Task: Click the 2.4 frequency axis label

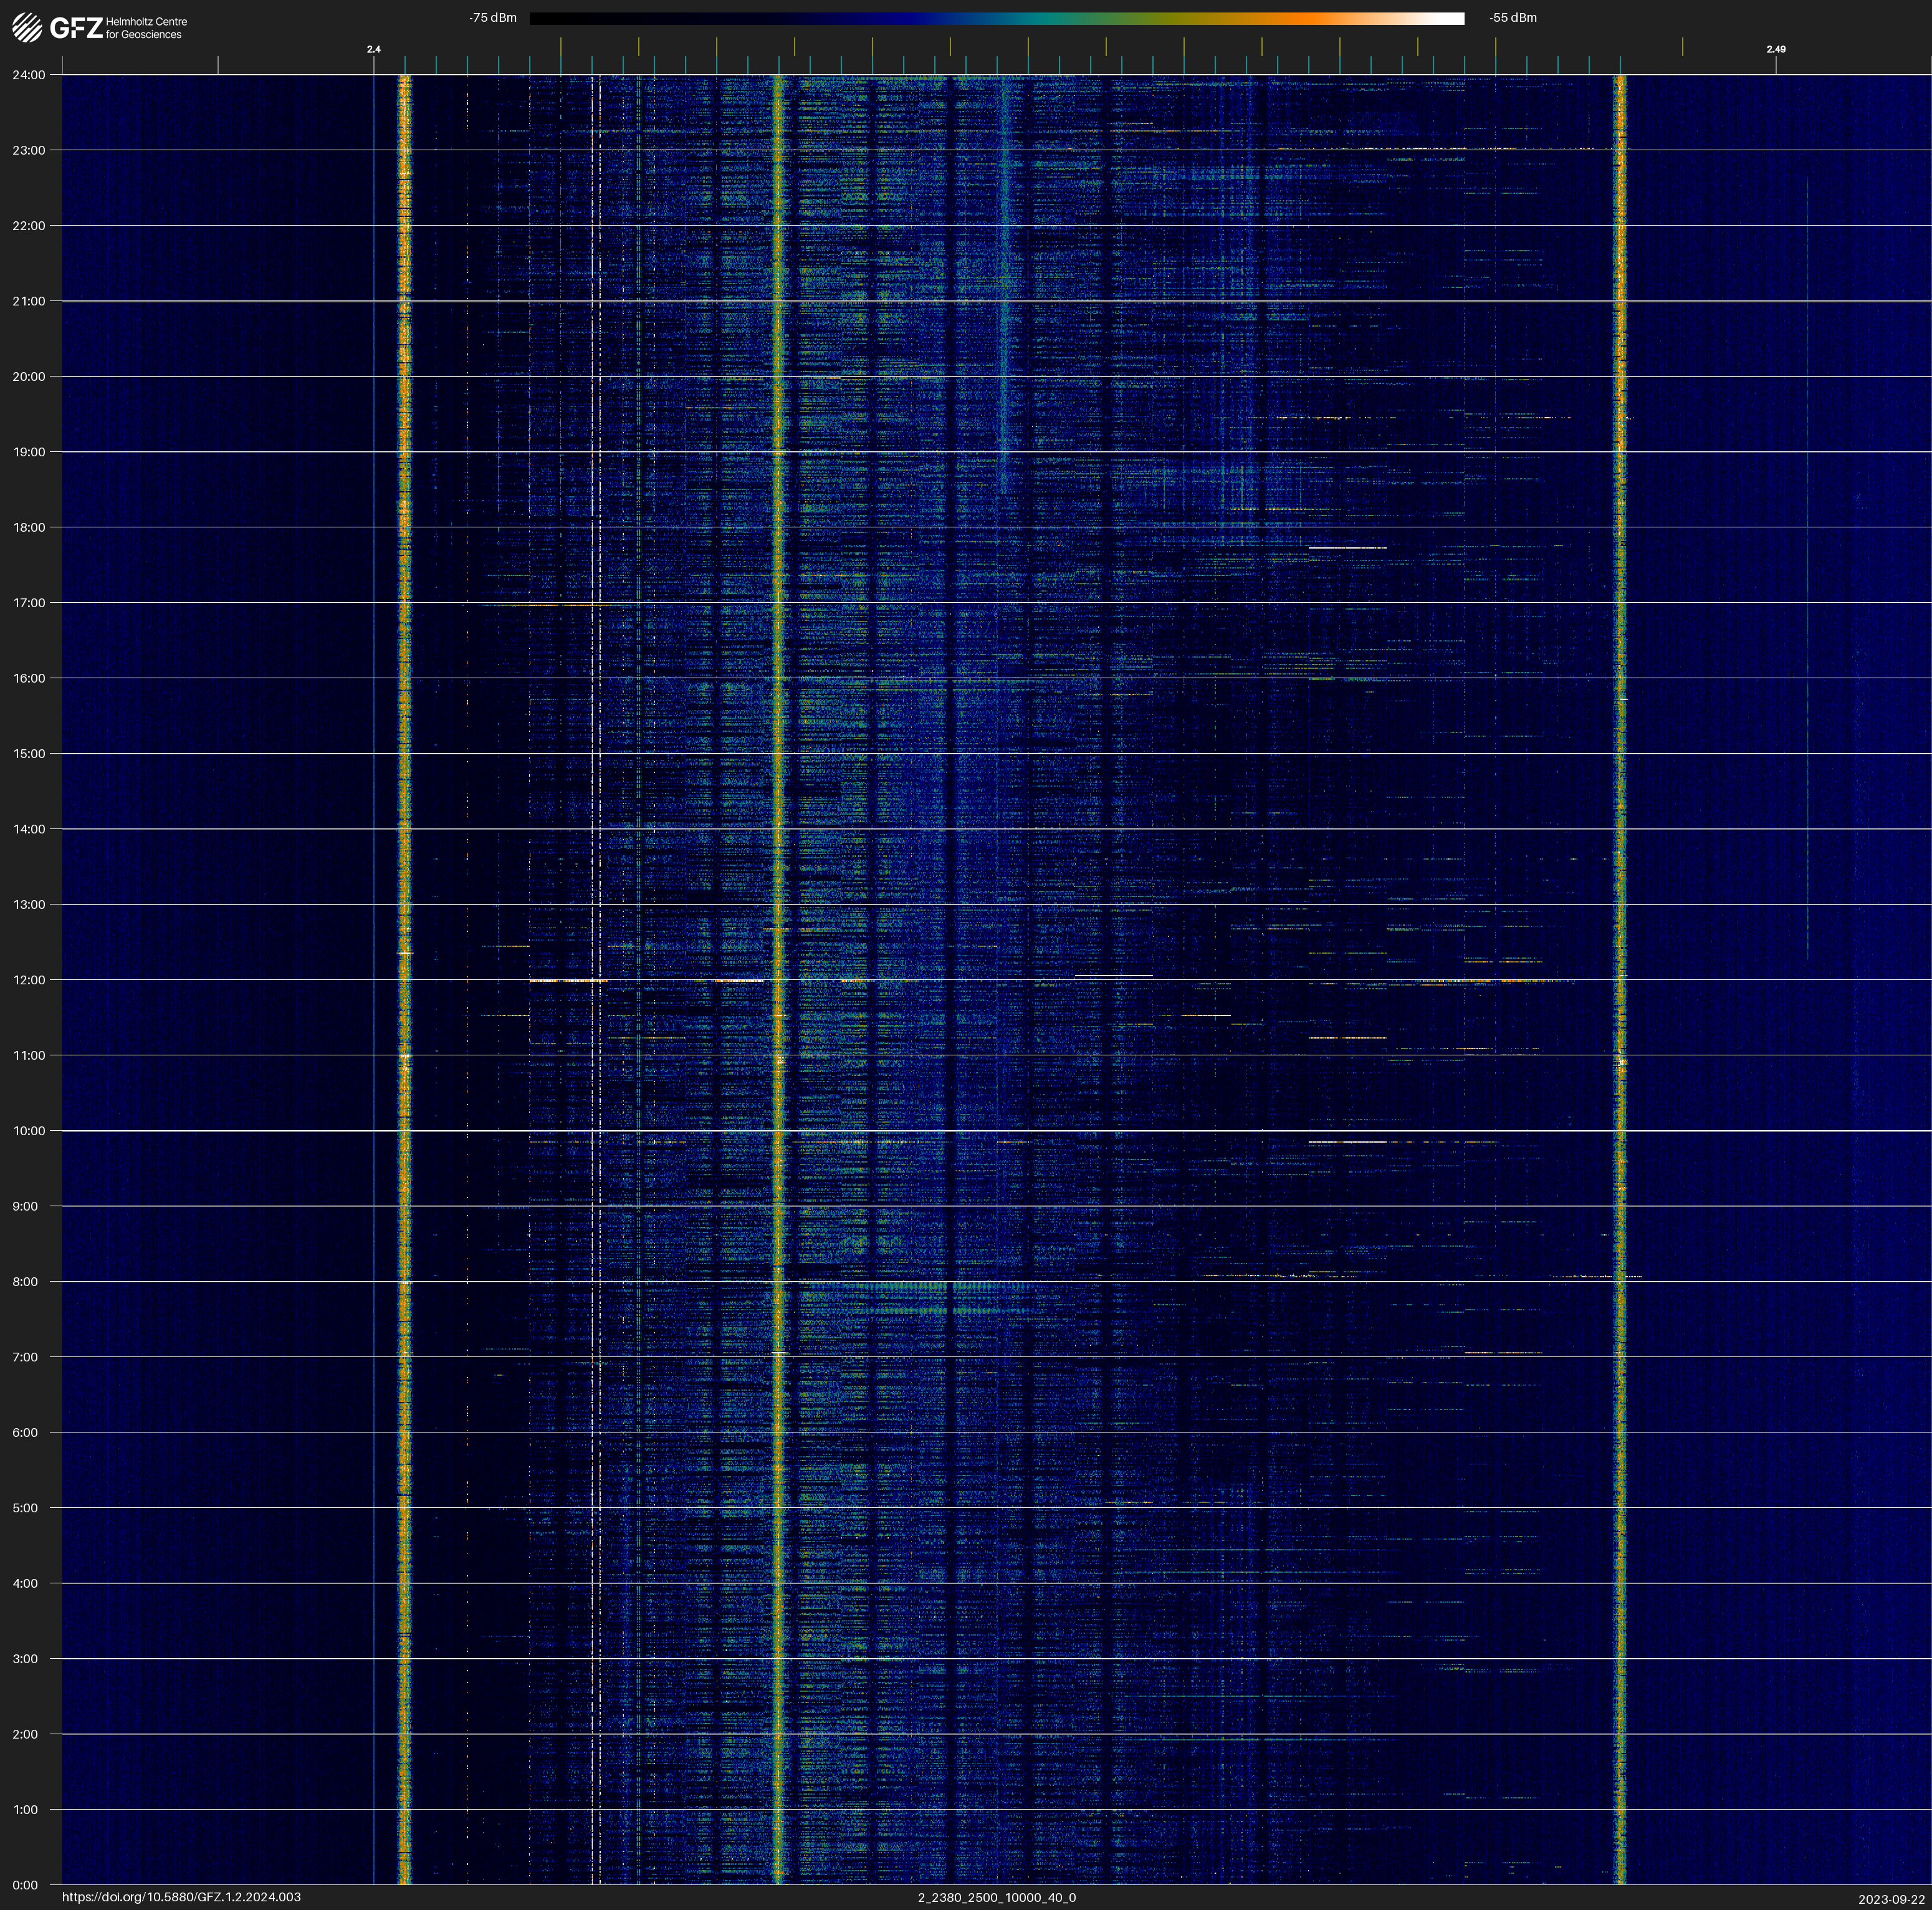Action: (373, 49)
